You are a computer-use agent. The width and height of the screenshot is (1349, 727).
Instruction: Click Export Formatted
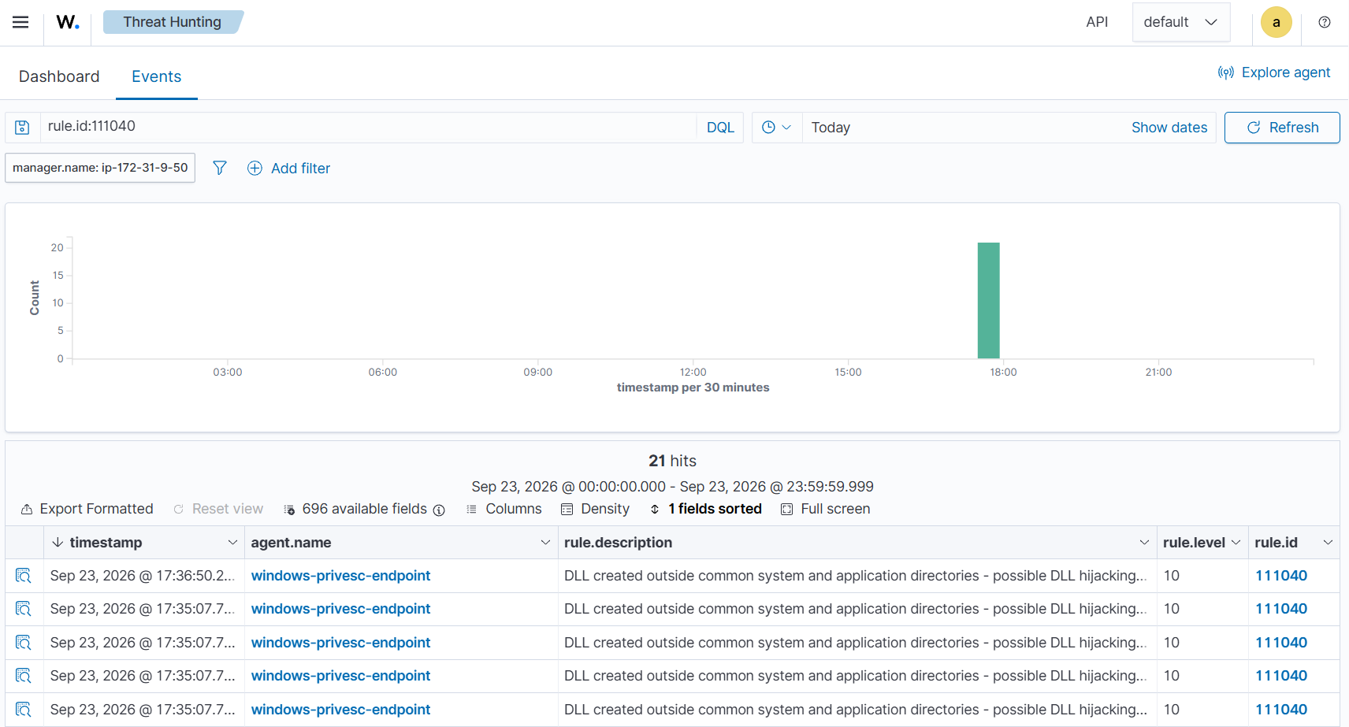point(87,509)
